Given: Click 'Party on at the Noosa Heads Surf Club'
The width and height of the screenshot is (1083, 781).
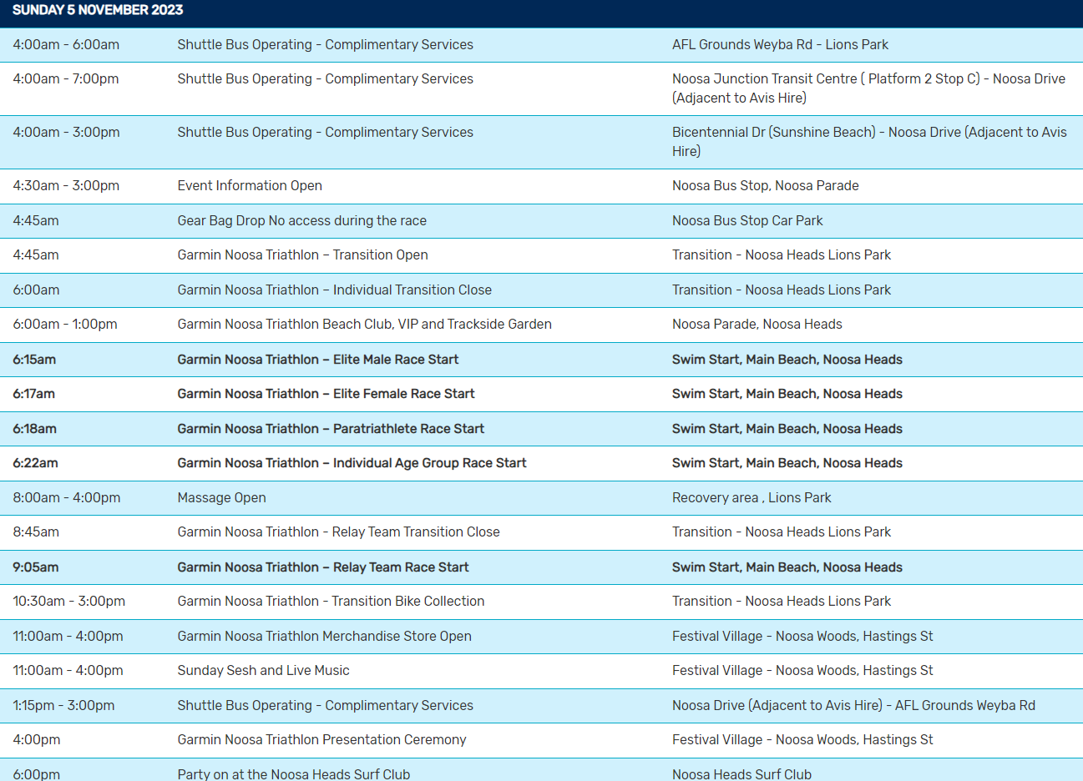Looking at the screenshot, I should [294, 774].
